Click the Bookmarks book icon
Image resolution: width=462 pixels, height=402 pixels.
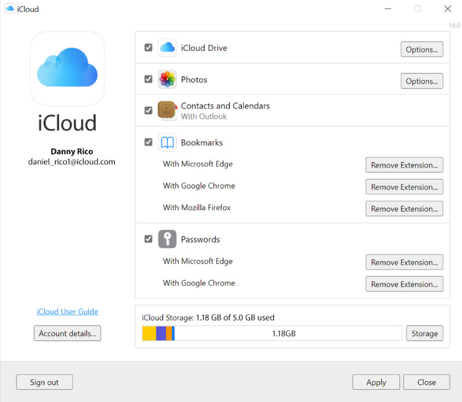(x=167, y=143)
